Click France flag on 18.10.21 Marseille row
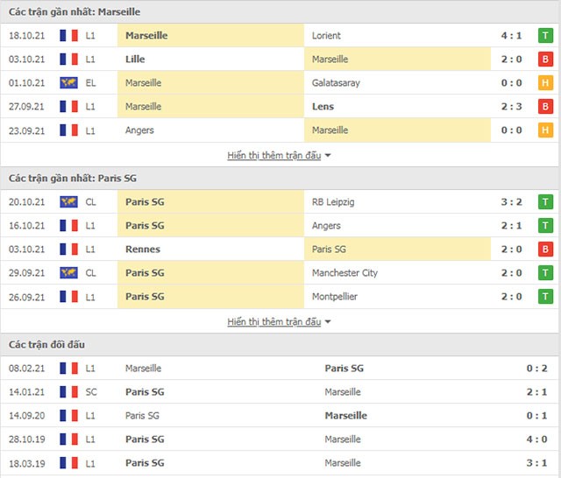 (x=68, y=35)
